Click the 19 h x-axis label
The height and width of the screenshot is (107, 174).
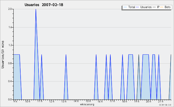point(137,101)
